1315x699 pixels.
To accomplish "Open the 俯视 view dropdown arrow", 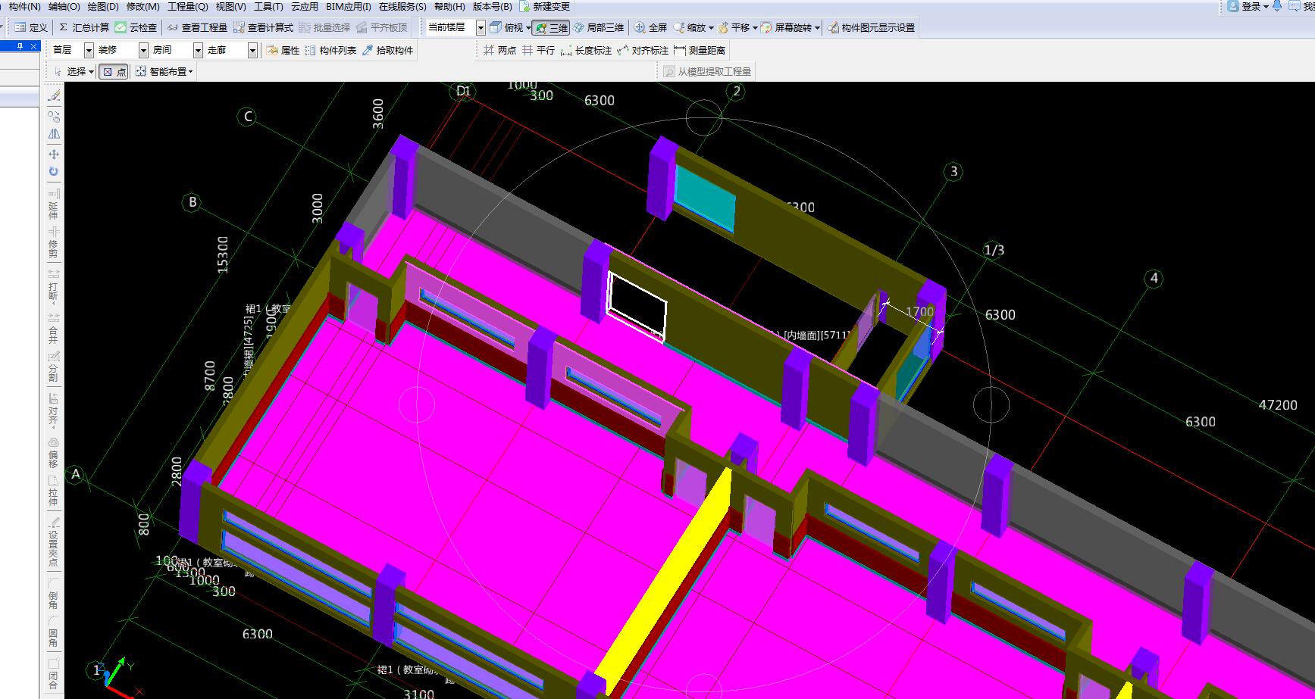I will click(528, 28).
